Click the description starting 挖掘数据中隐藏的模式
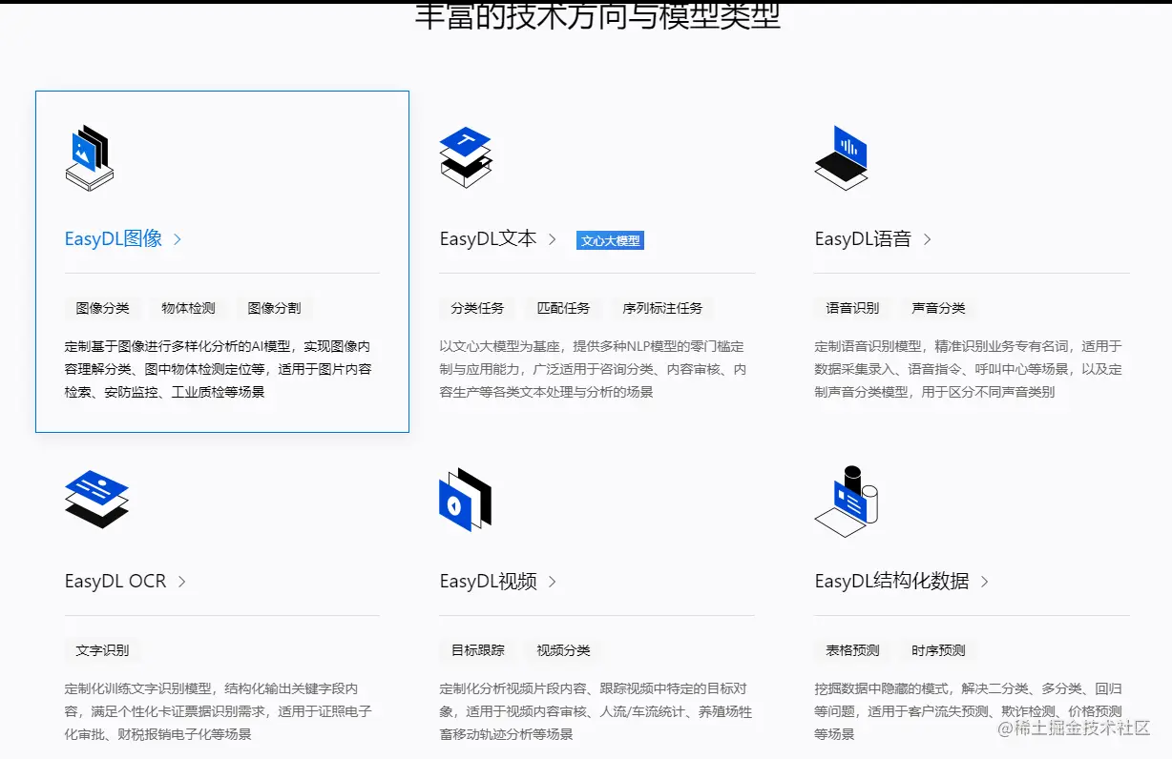 969,711
